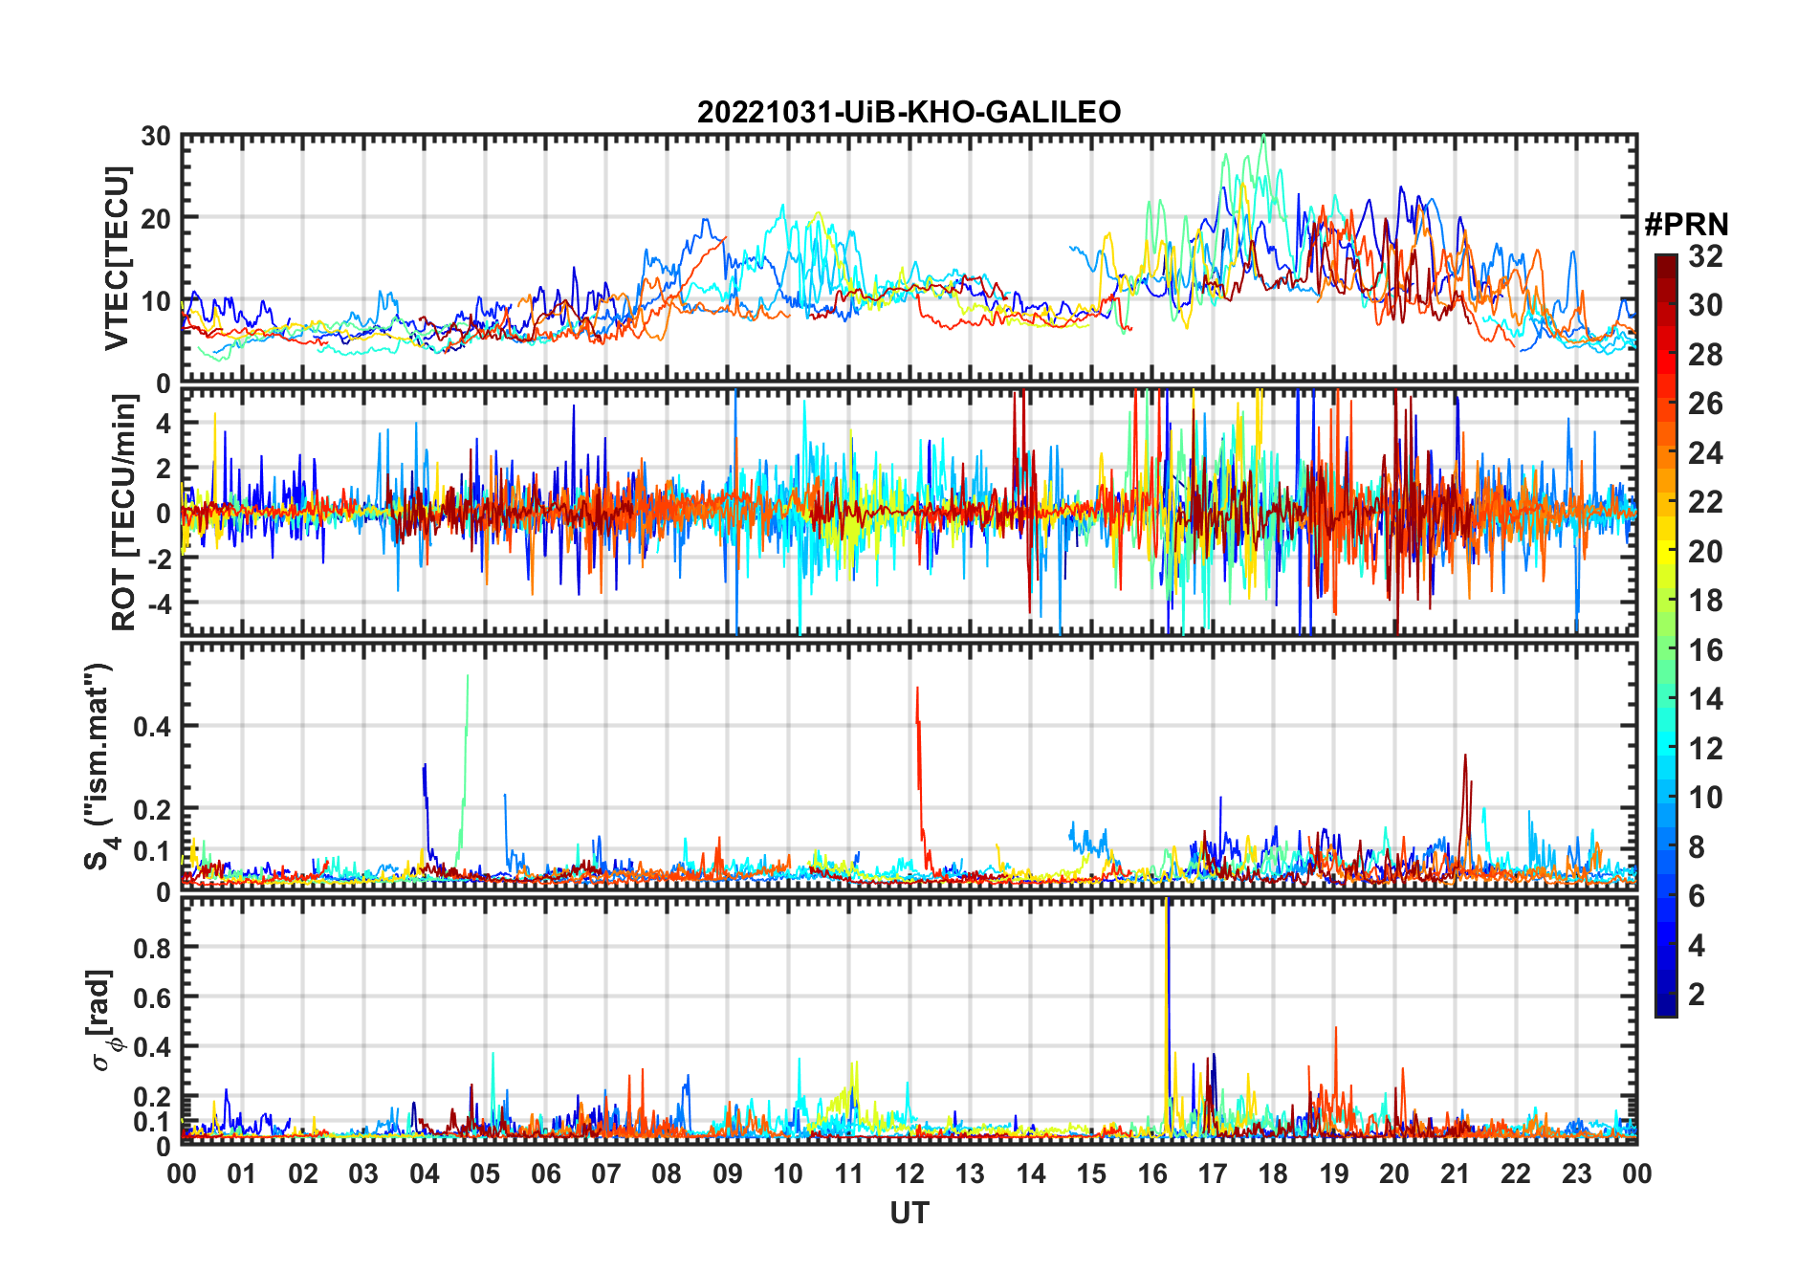Select the "-2" tick on the ROT axis

[x=162, y=559]
